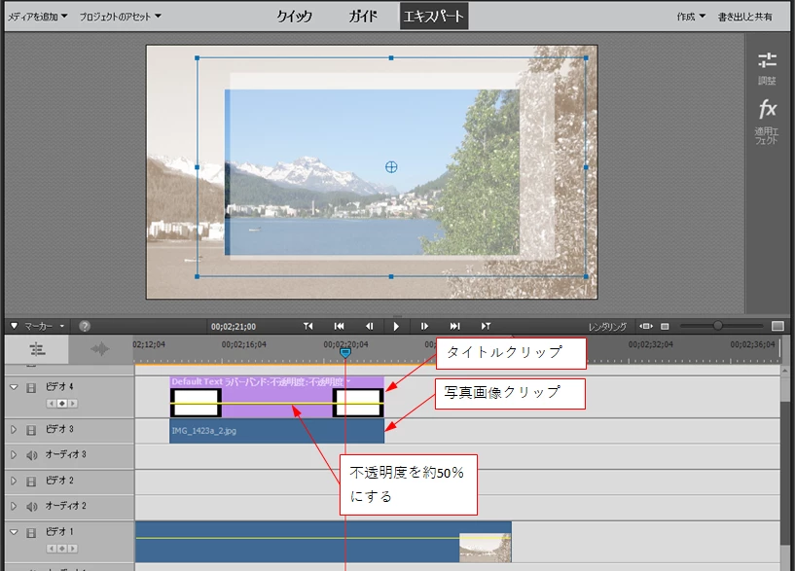Collapse the ビデオ 4 track

[x=14, y=387]
